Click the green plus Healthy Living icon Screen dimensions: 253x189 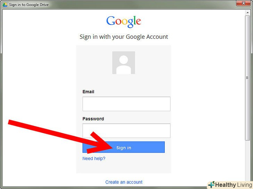click(211, 184)
